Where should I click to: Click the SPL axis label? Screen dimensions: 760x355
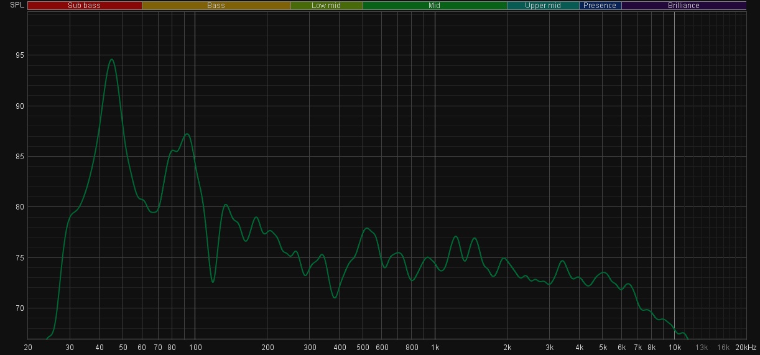[x=17, y=5]
